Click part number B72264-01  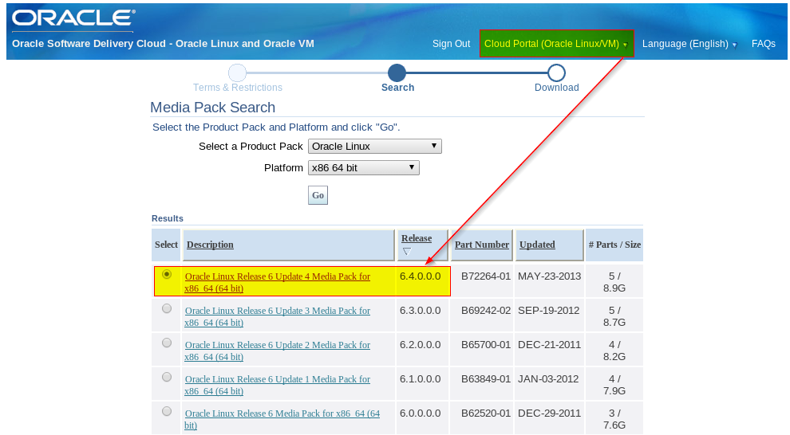[486, 276]
